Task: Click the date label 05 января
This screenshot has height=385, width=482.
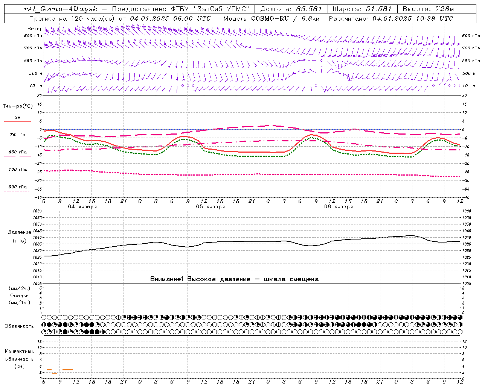Action: pyautogui.click(x=210, y=207)
